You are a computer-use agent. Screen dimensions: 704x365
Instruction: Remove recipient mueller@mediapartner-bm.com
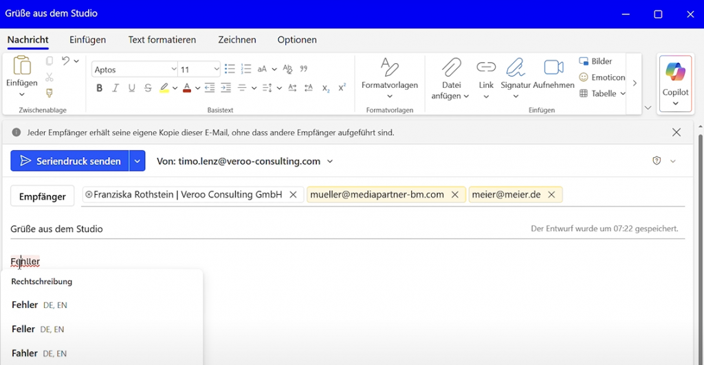(455, 194)
